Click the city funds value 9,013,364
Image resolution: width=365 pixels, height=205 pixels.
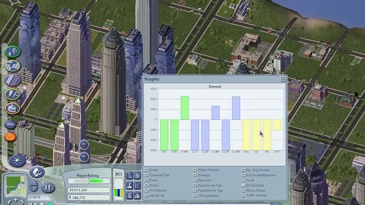89,190
